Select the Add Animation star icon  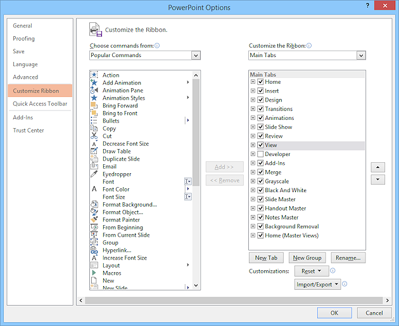point(94,82)
